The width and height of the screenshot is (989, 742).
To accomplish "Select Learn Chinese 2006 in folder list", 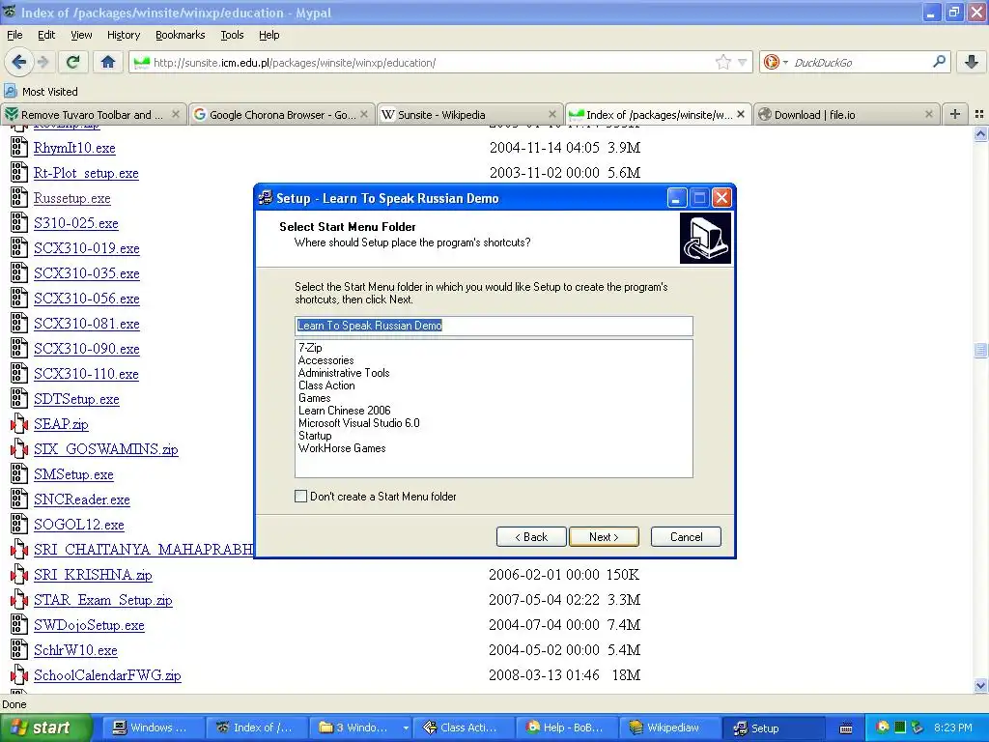I will [x=345, y=411].
